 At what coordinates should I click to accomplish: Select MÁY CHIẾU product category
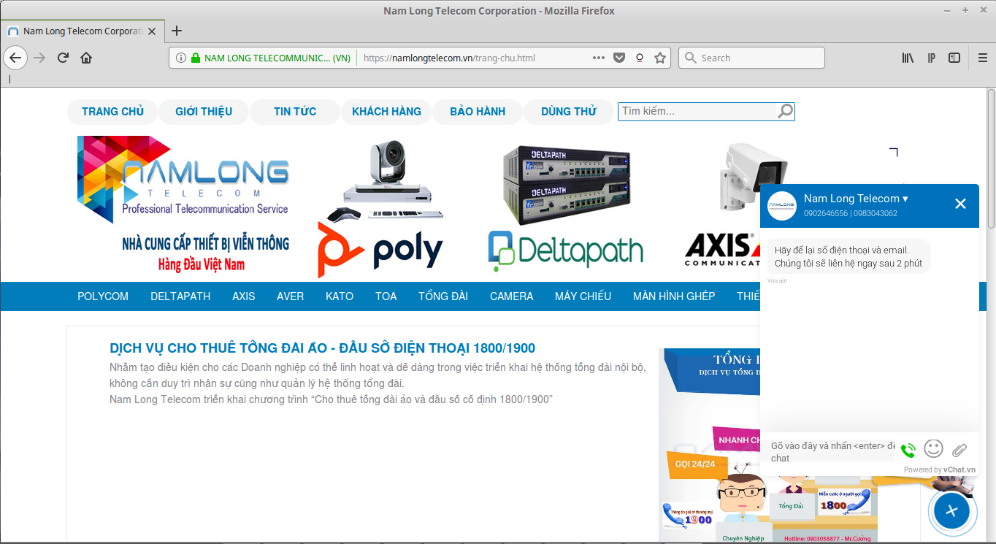click(583, 296)
